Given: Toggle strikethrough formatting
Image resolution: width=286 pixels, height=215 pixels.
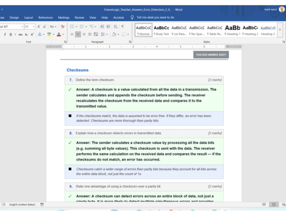Looking at the screenshot, I should [x=21, y=34].
